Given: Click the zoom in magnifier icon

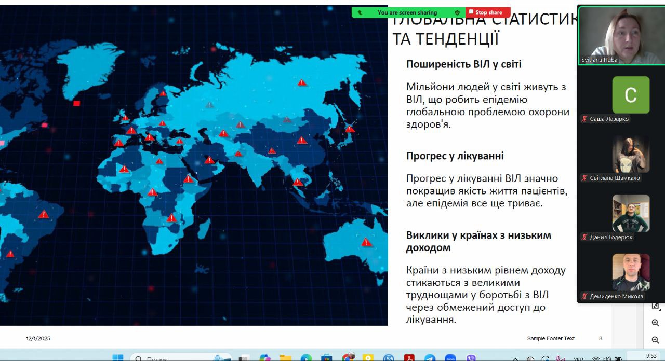Looking at the screenshot, I should click(x=655, y=323).
